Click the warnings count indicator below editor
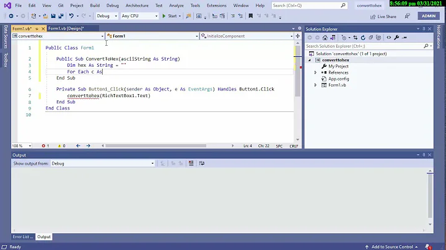 (62, 146)
